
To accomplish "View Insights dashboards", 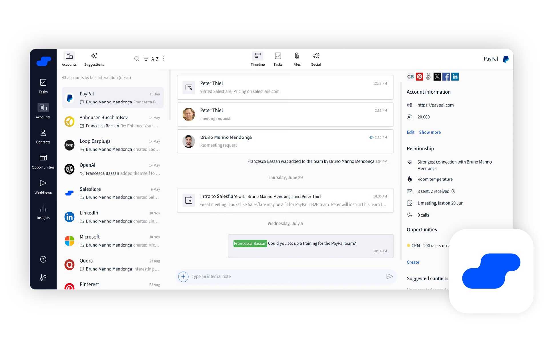I will [43, 212].
